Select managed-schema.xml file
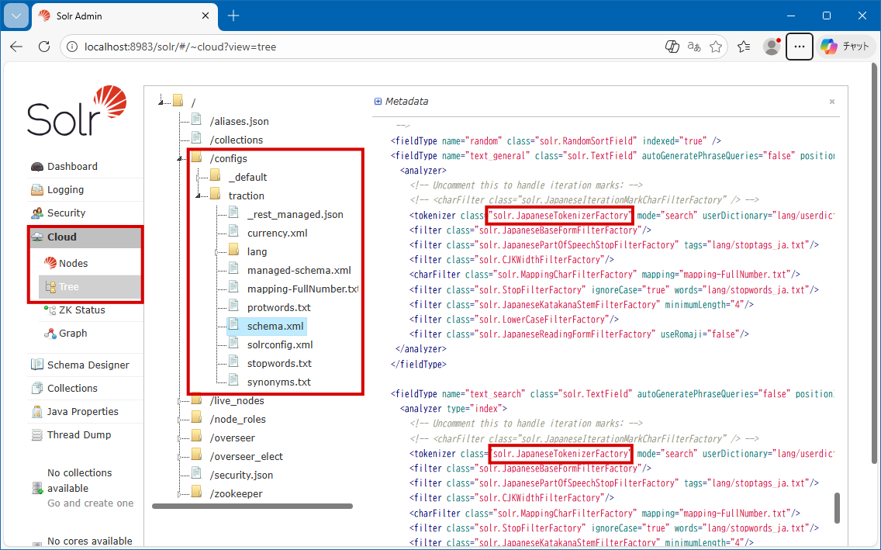Screen dimensions: 881x550 coord(299,271)
